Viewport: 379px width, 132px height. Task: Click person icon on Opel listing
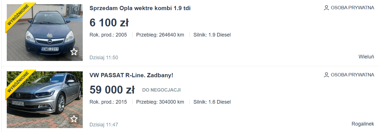coord(326,8)
